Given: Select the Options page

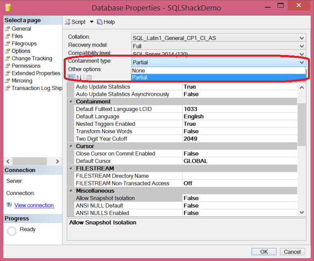Looking at the screenshot, I should (21, 51).
